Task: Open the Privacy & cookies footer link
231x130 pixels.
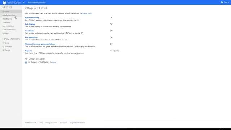Action: coord(51,123)
